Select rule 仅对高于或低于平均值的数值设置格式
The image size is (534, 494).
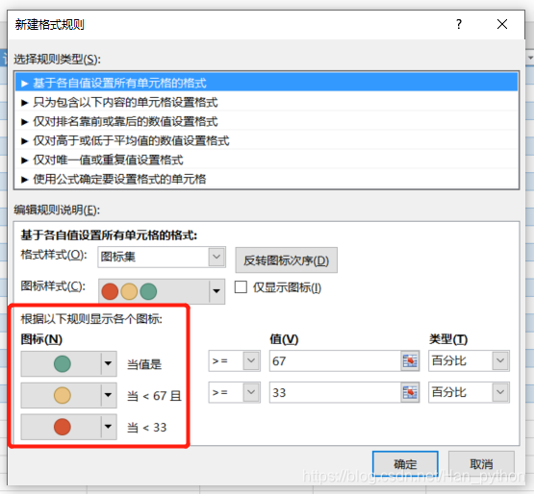pos(267,140)
